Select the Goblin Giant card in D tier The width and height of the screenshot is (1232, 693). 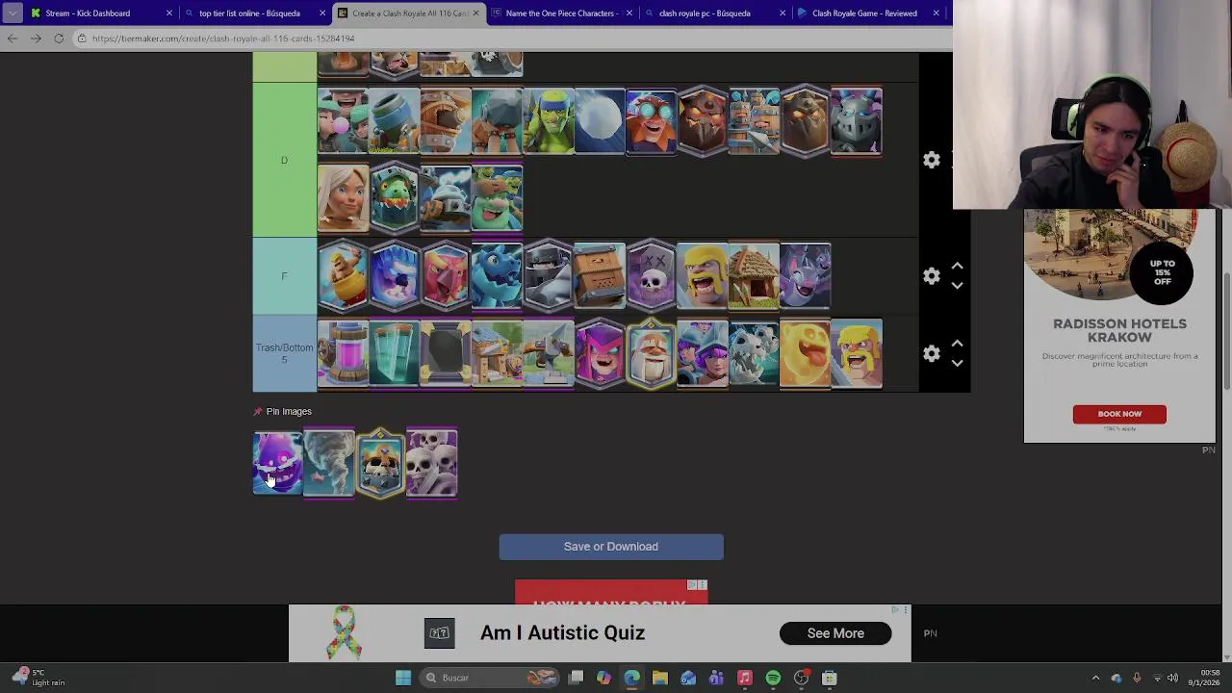click(497, 198)
